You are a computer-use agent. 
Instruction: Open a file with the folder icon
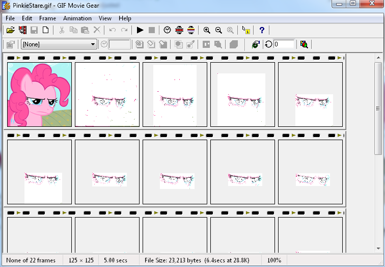11,30
